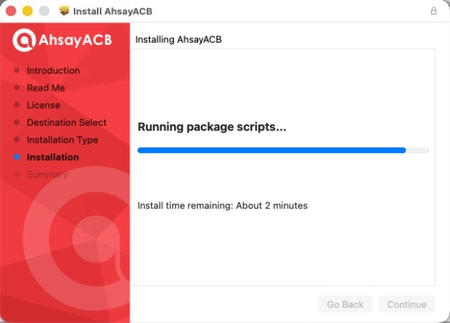The image size is (450, 323).
Task: Click the blue bullet beside Installation
Action: click(17, 157)
